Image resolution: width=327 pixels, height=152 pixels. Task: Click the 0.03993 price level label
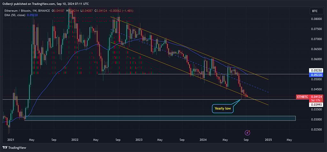tap(316, 105)
